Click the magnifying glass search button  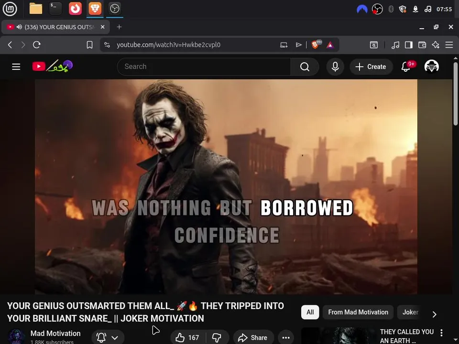click(305, 67)
